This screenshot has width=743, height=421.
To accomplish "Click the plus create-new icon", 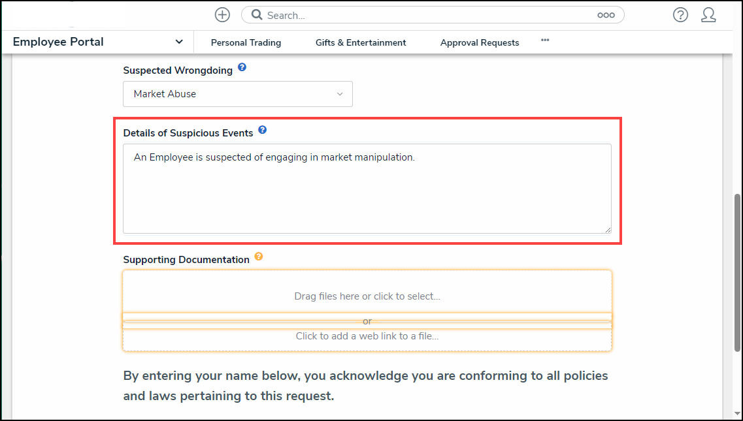I will 222,15.
